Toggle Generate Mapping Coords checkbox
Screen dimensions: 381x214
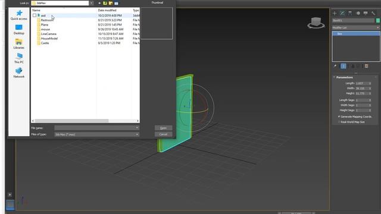[x=339, y=117]
